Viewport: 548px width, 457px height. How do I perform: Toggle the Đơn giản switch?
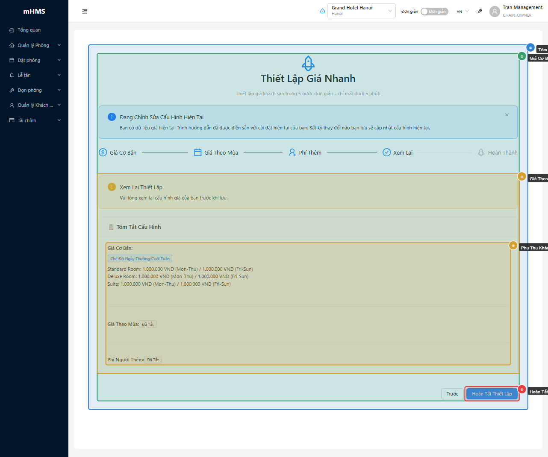click(434, 12)
